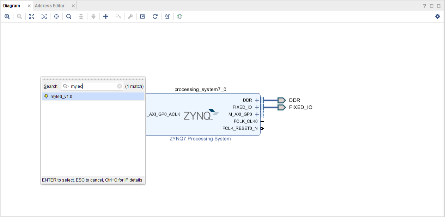Click the _AXI_GP0_ACLK pin label
Image resolution: width=445 pixels, height=218 pixels.
pyautogui.click(x=163, y=114)
